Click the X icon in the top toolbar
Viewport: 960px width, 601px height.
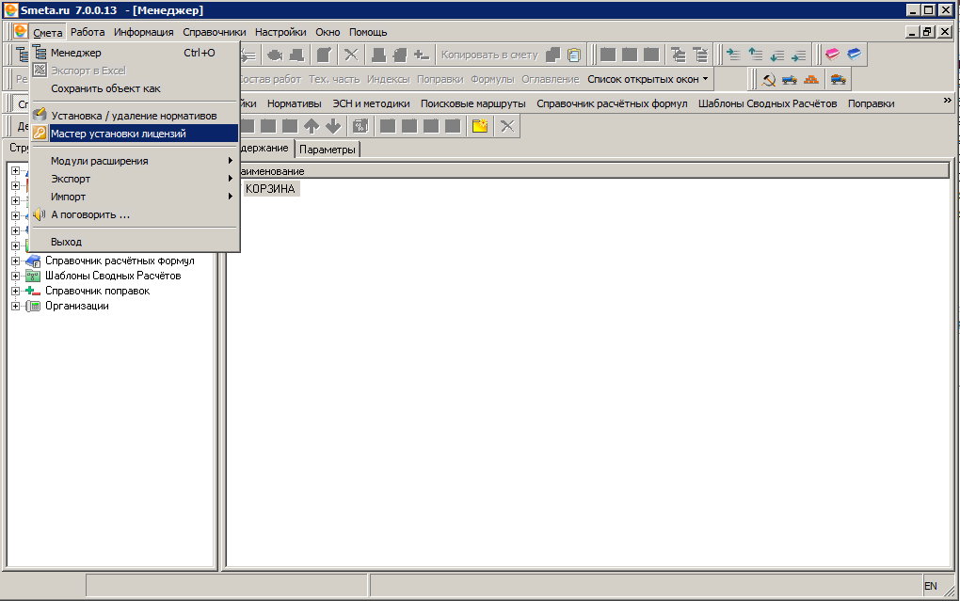tap(351, 55)
